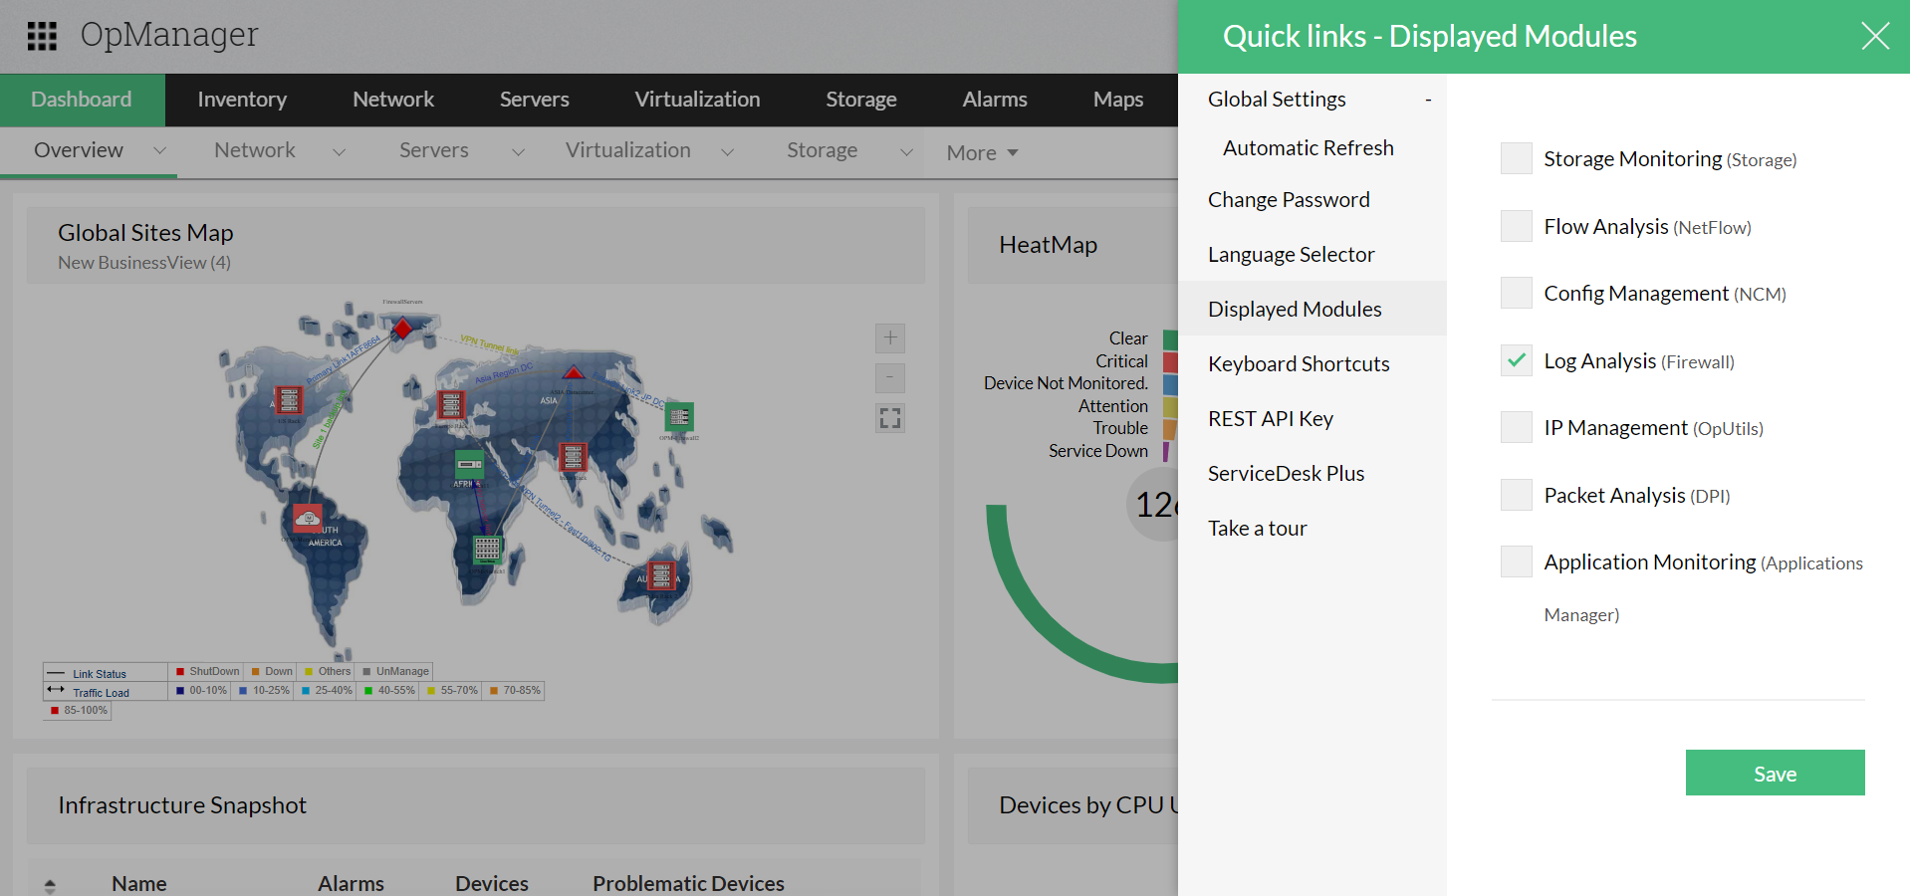Open the Inventory main tab
The width and height of the screenshot is (1910, 896).
pyautogui.click(x=242, y=100)
